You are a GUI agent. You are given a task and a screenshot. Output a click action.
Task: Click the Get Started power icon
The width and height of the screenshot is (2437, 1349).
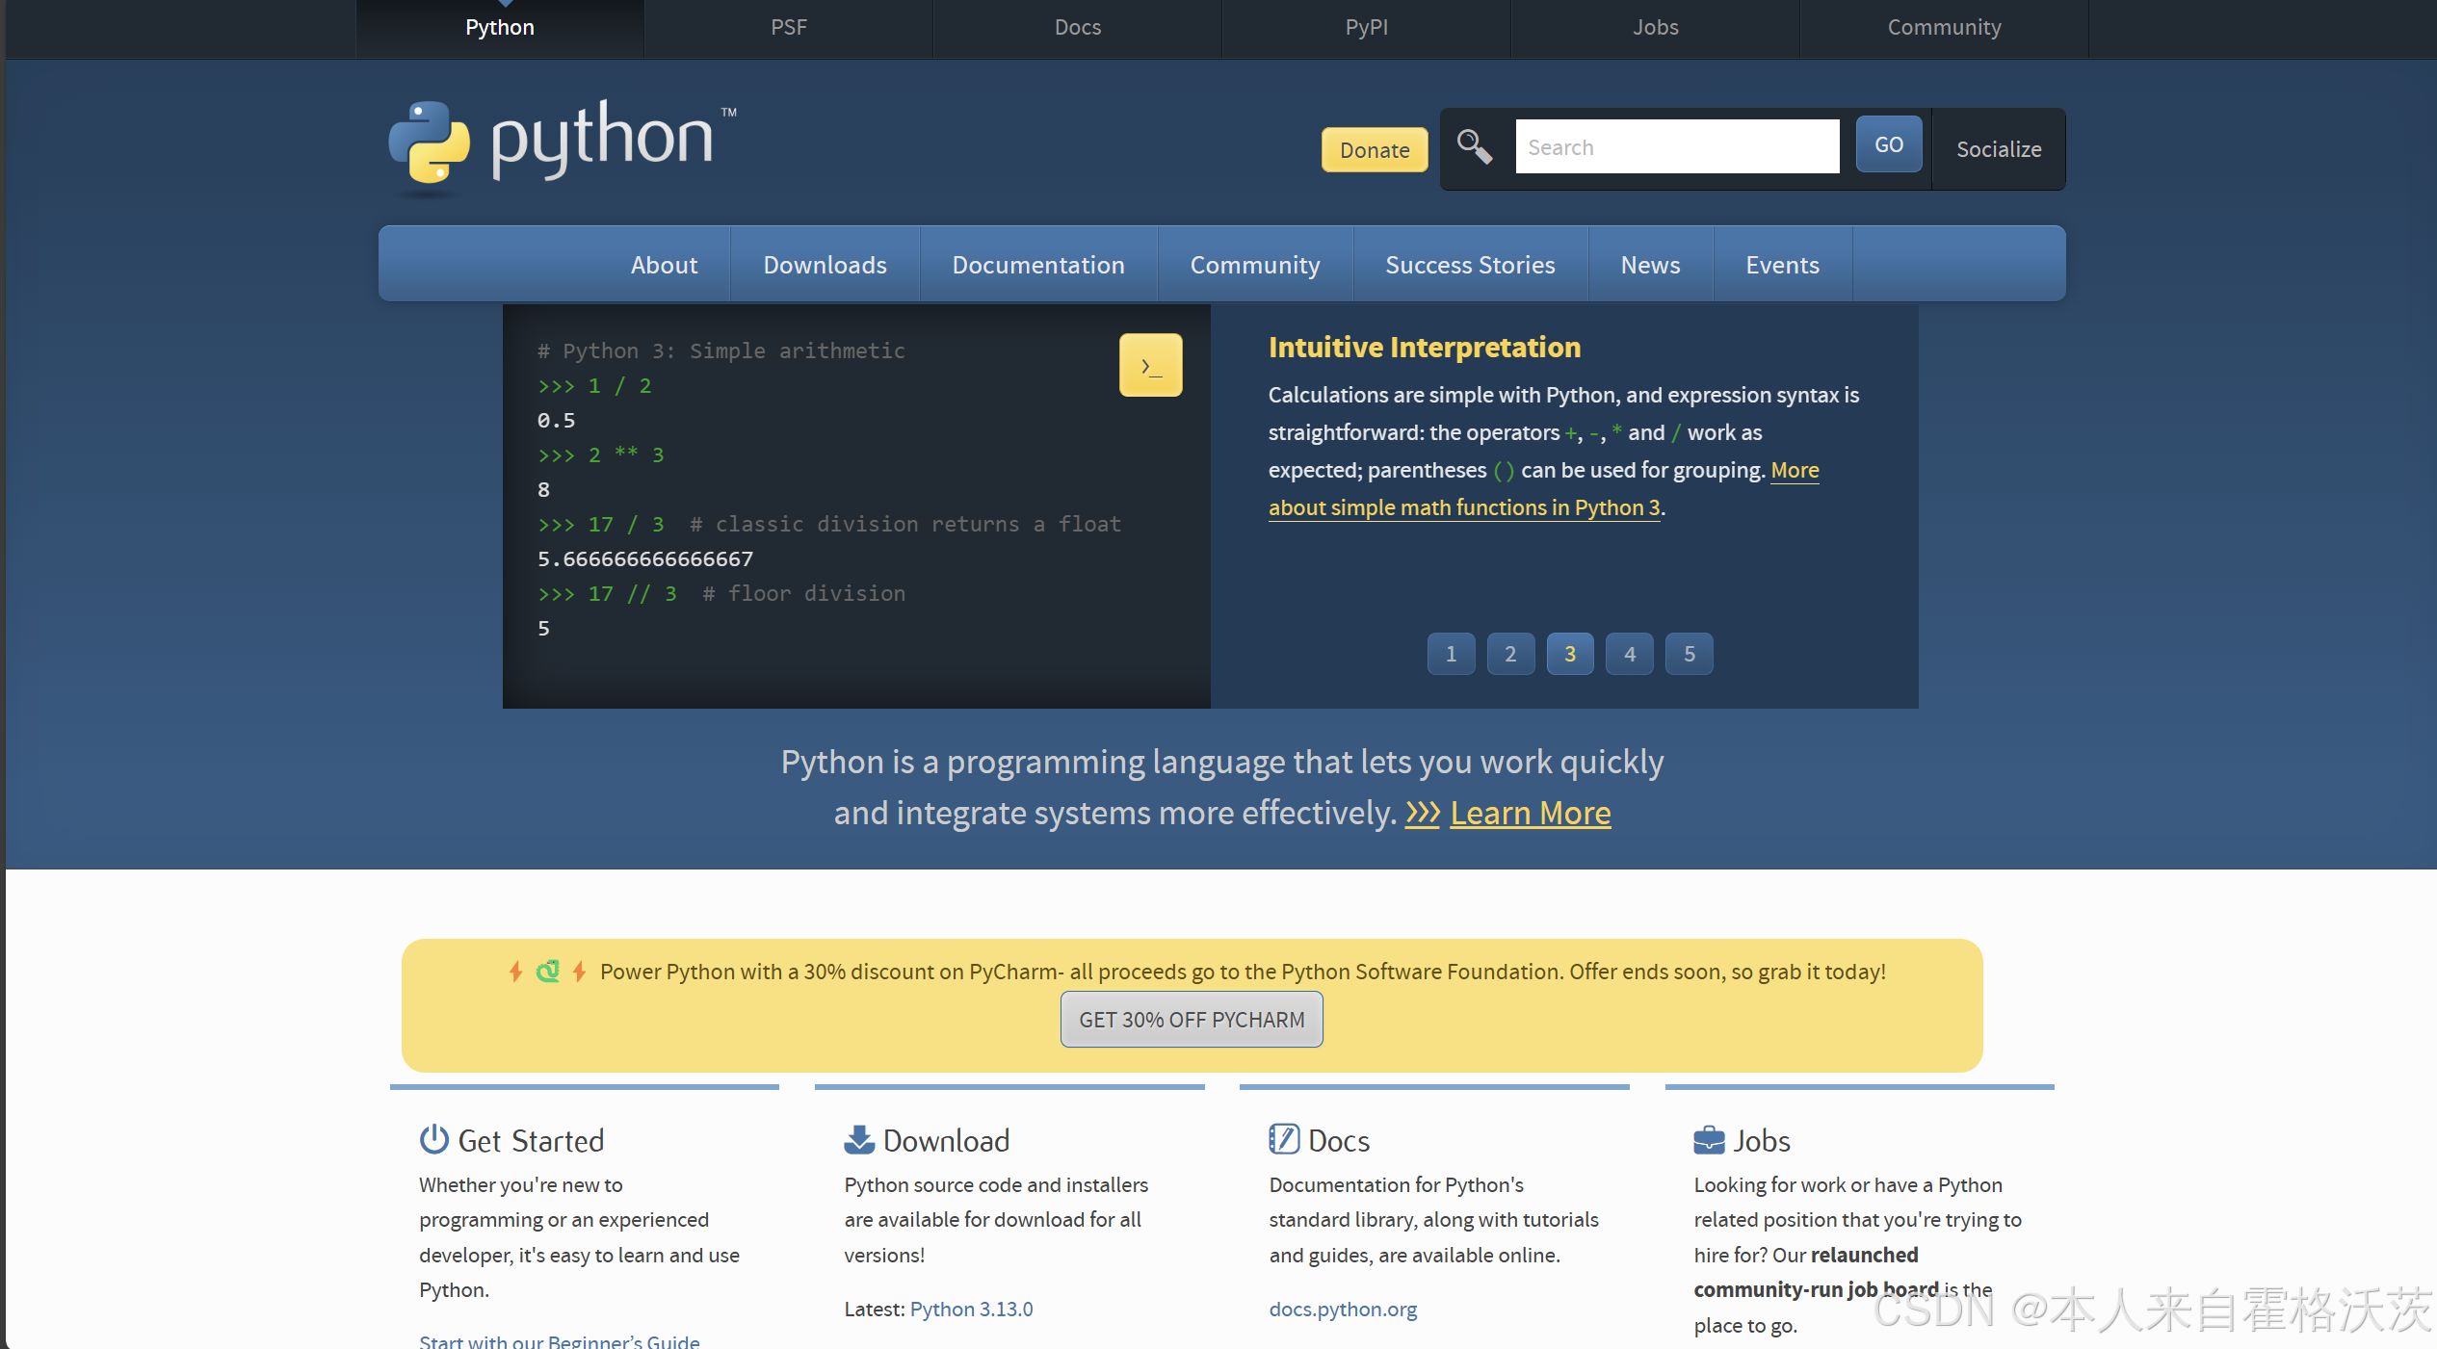pyautogui.click(x=433, y=1139)
